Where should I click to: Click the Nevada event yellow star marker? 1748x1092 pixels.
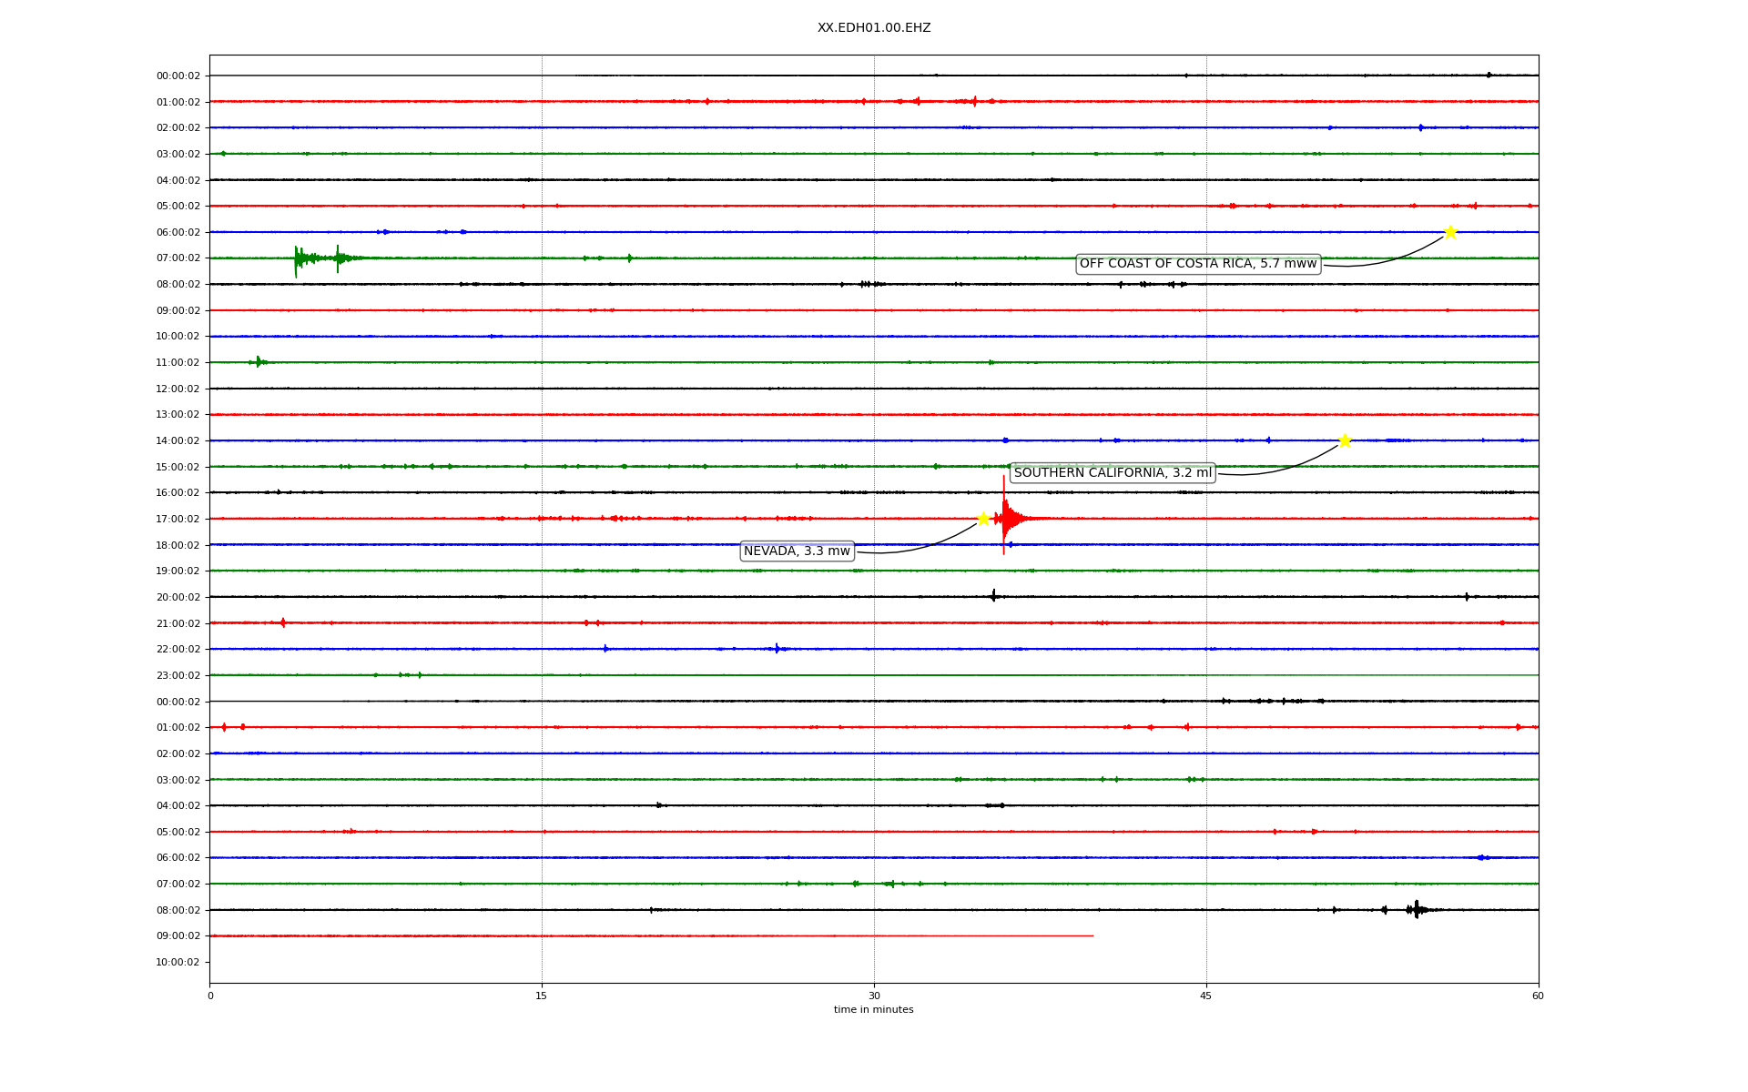(x=983, y=519)
